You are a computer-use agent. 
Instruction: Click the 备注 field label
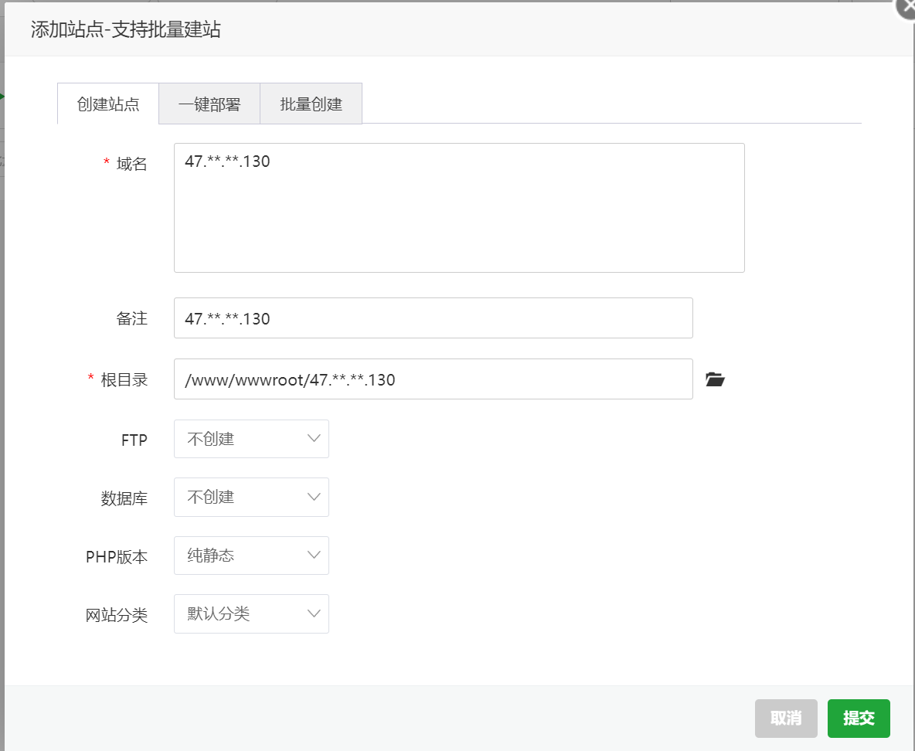[x=132, y=318]
